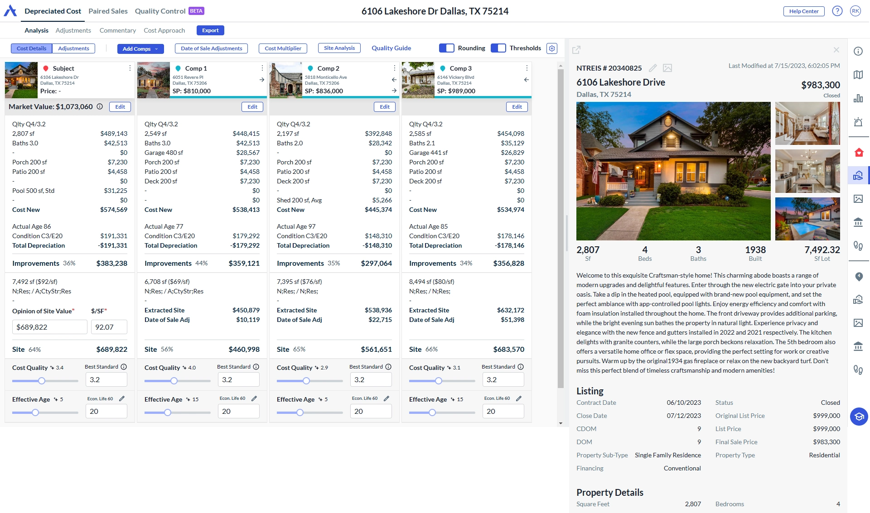This screenshot has width=870, height=513.
Task: Click the info icon in right sidebar
Action: coord(858,51)
